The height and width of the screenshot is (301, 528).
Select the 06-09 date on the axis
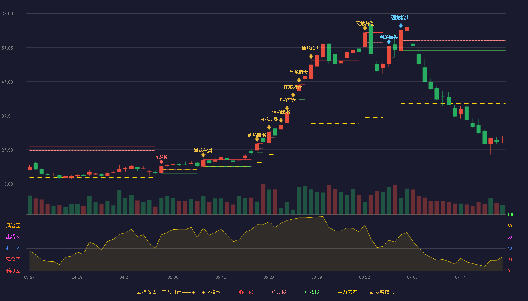click(x=317, y=277)
